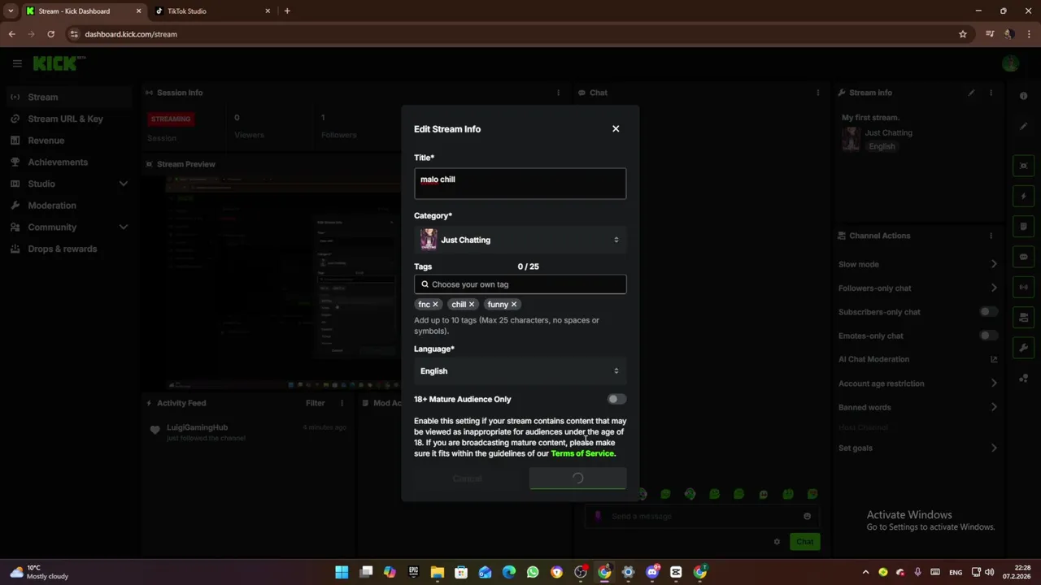The height and width of the screenshot is (585, 1041).
Task: Click the Choose your own tag field
Action: tap(520, 284)
